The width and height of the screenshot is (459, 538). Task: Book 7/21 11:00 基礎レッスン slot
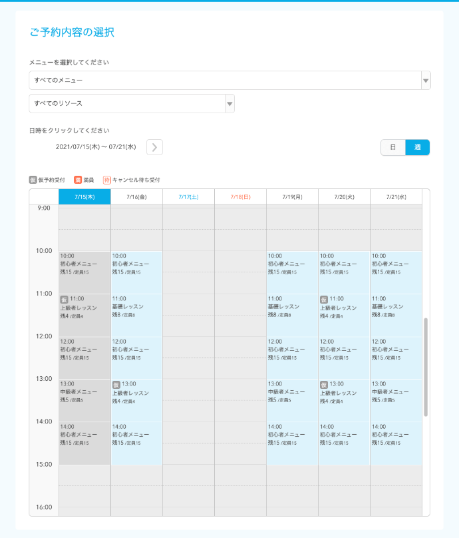point(396,316)
